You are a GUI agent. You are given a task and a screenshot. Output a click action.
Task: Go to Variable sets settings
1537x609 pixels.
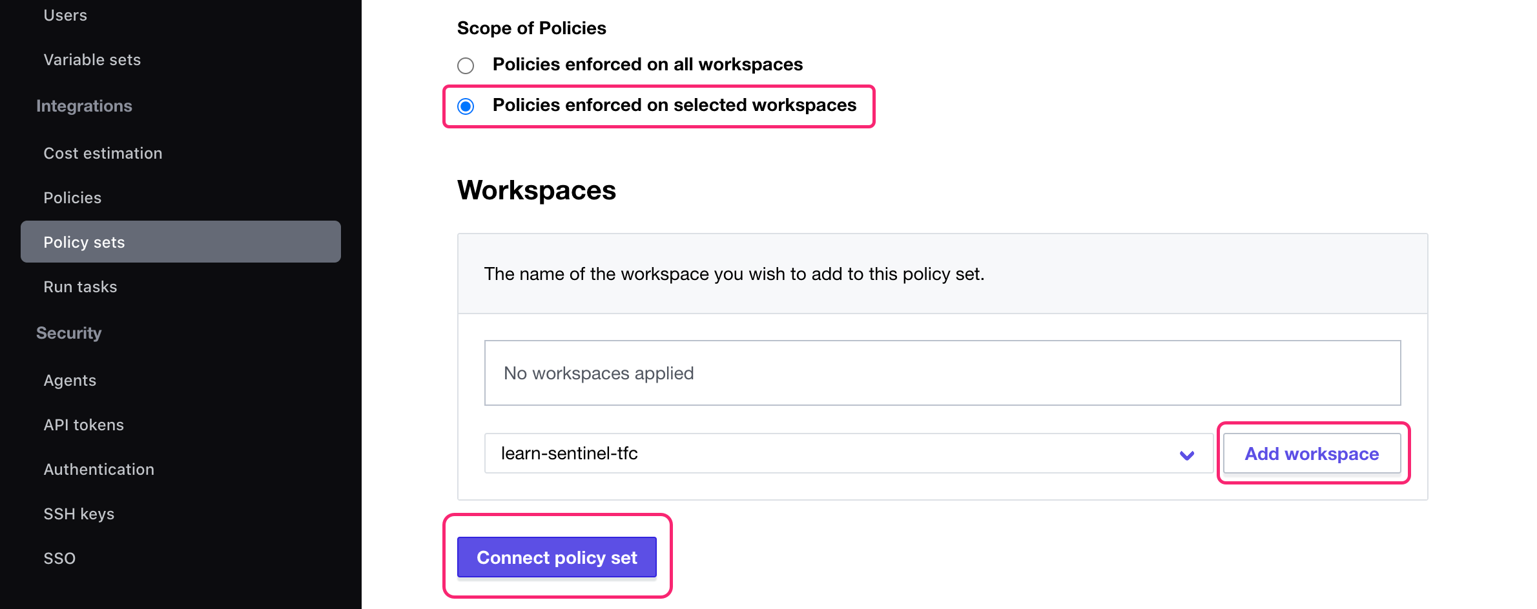coord(92,59)
